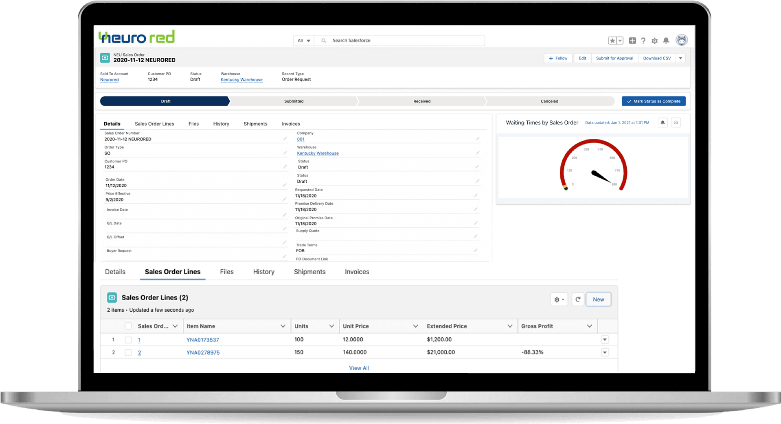
Task: Edit the Invoice Date field pencil
Action: click(285, 215)
